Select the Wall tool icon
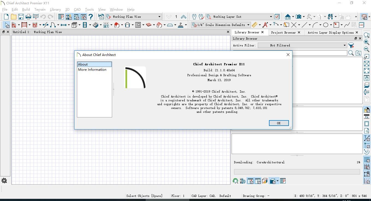Image resolution: width=371 pixels, height=201 pixels. pyautogui.click(x=14, y=25)
